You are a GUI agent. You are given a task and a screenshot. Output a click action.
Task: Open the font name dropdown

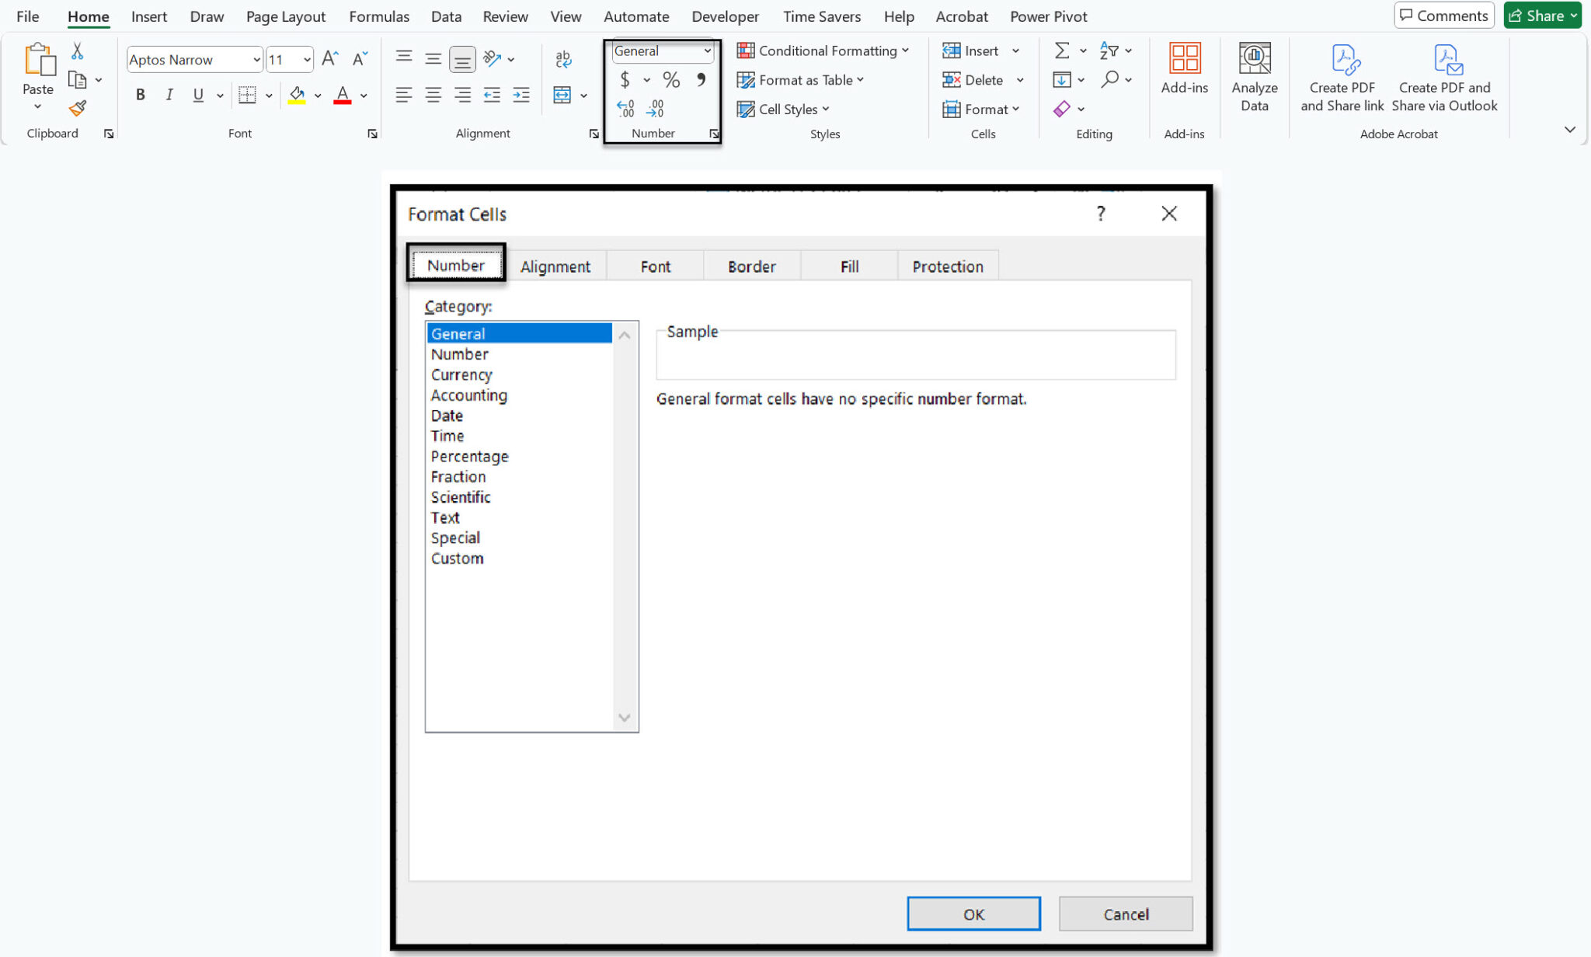tap(256, 60)
